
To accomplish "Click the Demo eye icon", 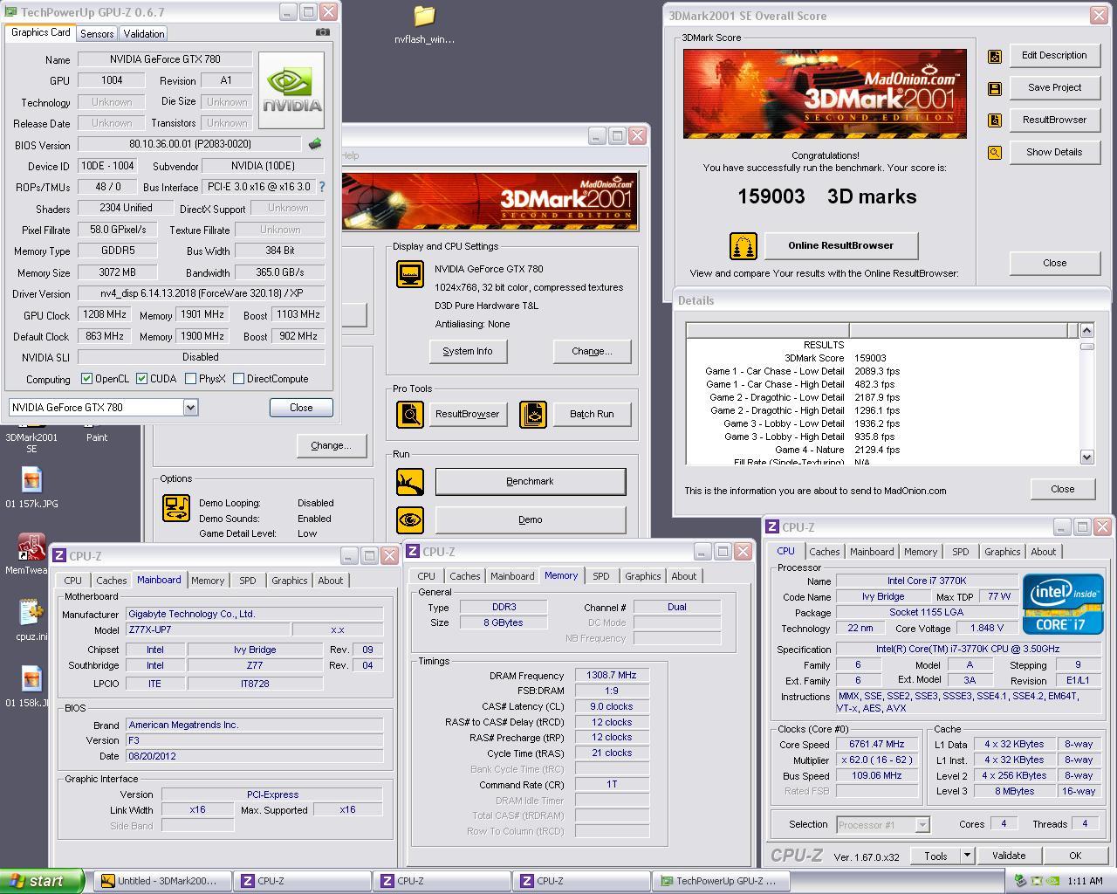I will pos(410,520).
